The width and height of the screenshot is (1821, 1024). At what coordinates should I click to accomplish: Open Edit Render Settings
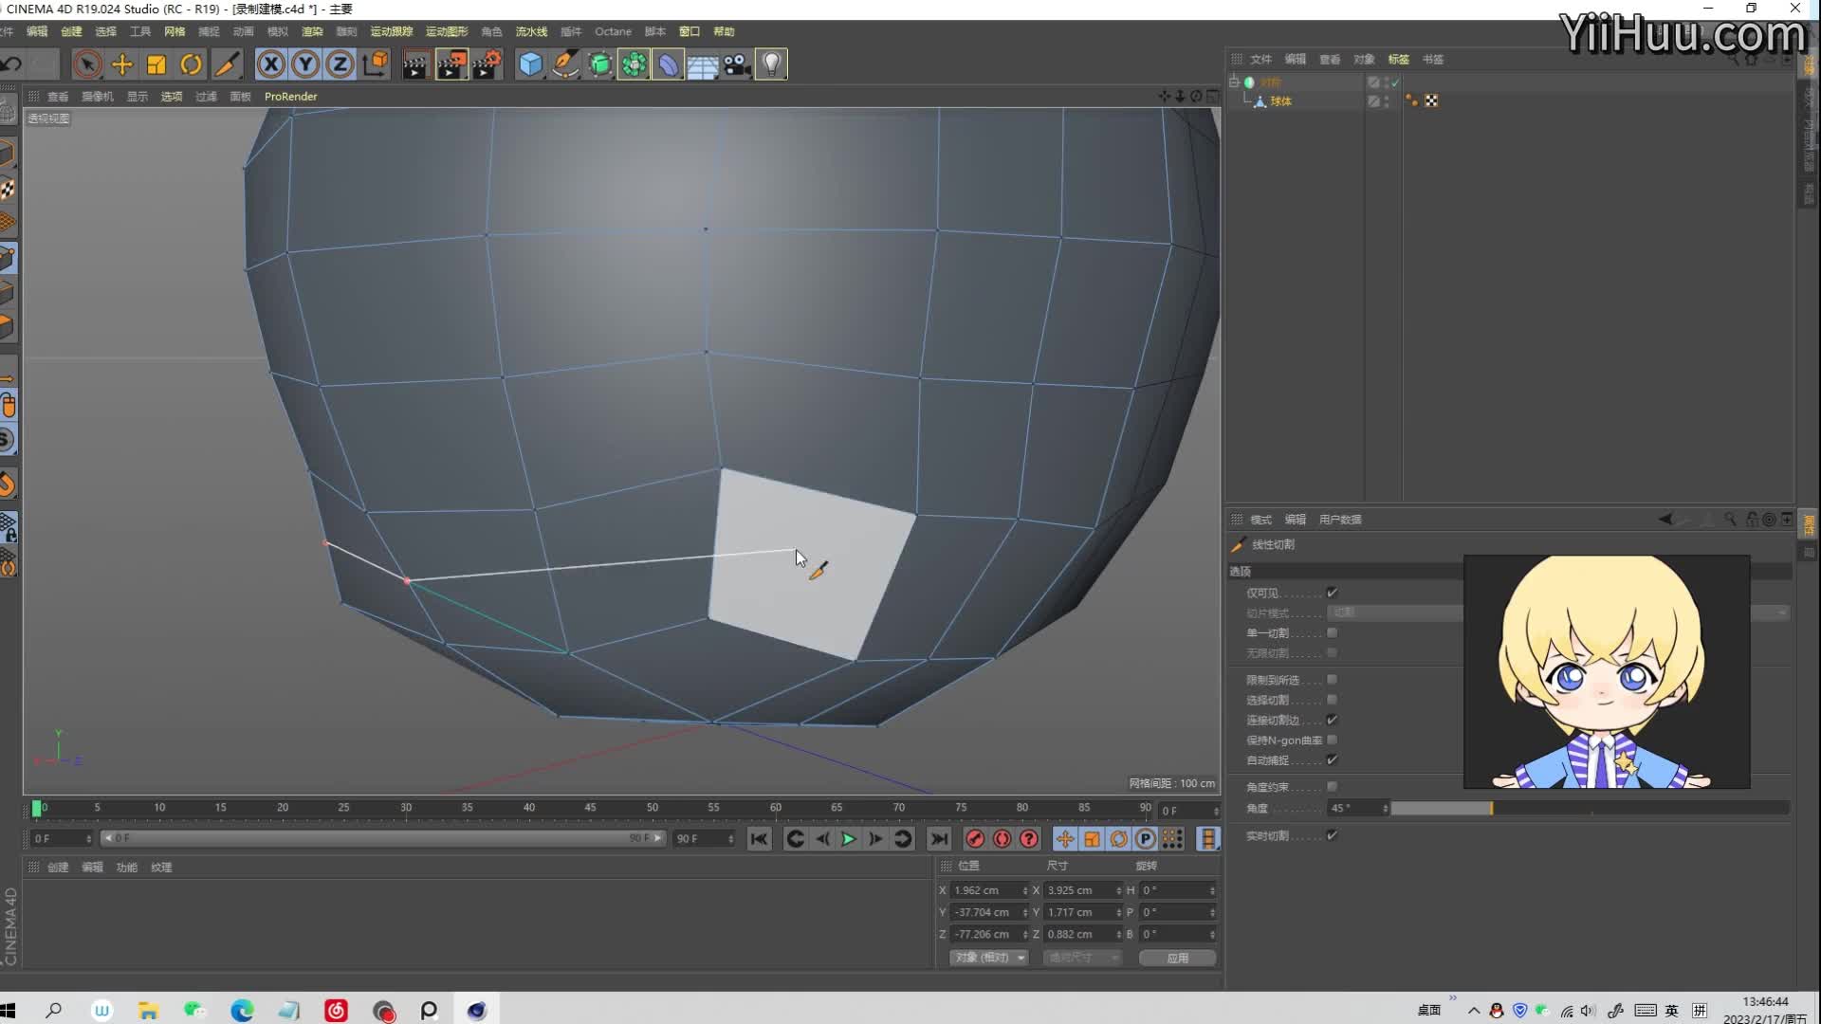[487, 64]
